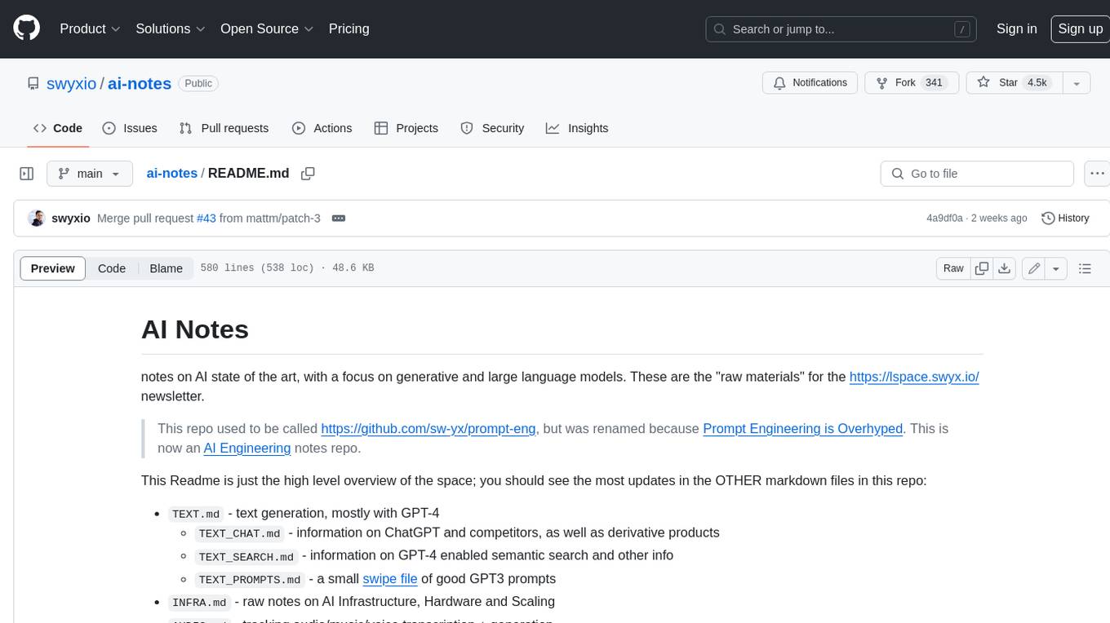Open more file actions ellipsis menu
This screenshot has height=623, width=1110.
pos(1097,174)
